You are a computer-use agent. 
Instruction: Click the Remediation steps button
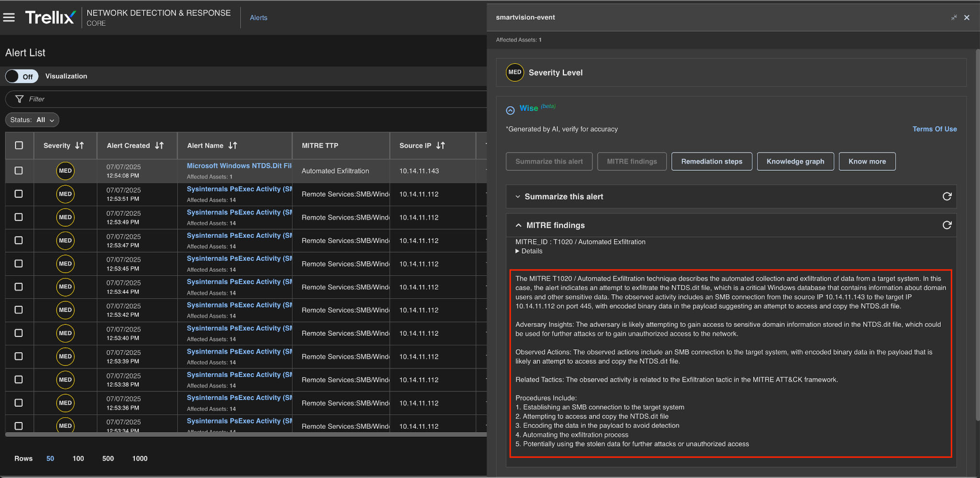[x=711, y=162]
